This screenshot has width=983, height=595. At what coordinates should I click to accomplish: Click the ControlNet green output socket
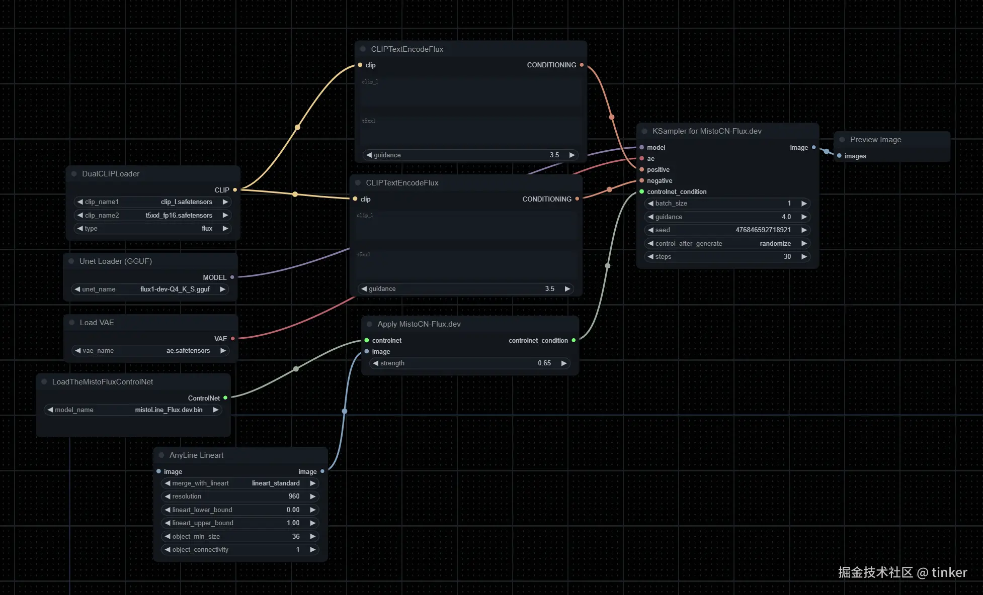pos(225,398)
